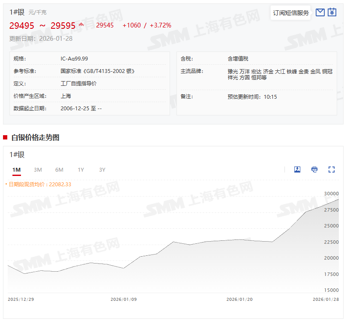Click chart data point at 2026/01/09
This screenshot has height=321, width=347.
[124, 268]
